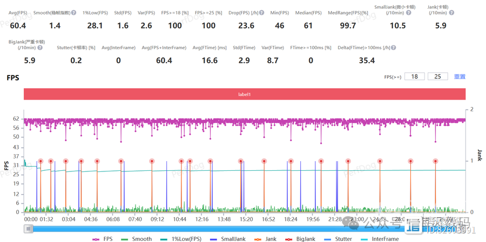Screen dimensions: 486x242
Task: Toggle the SmallJank series in the legend
Action: [x=228, y=239]
